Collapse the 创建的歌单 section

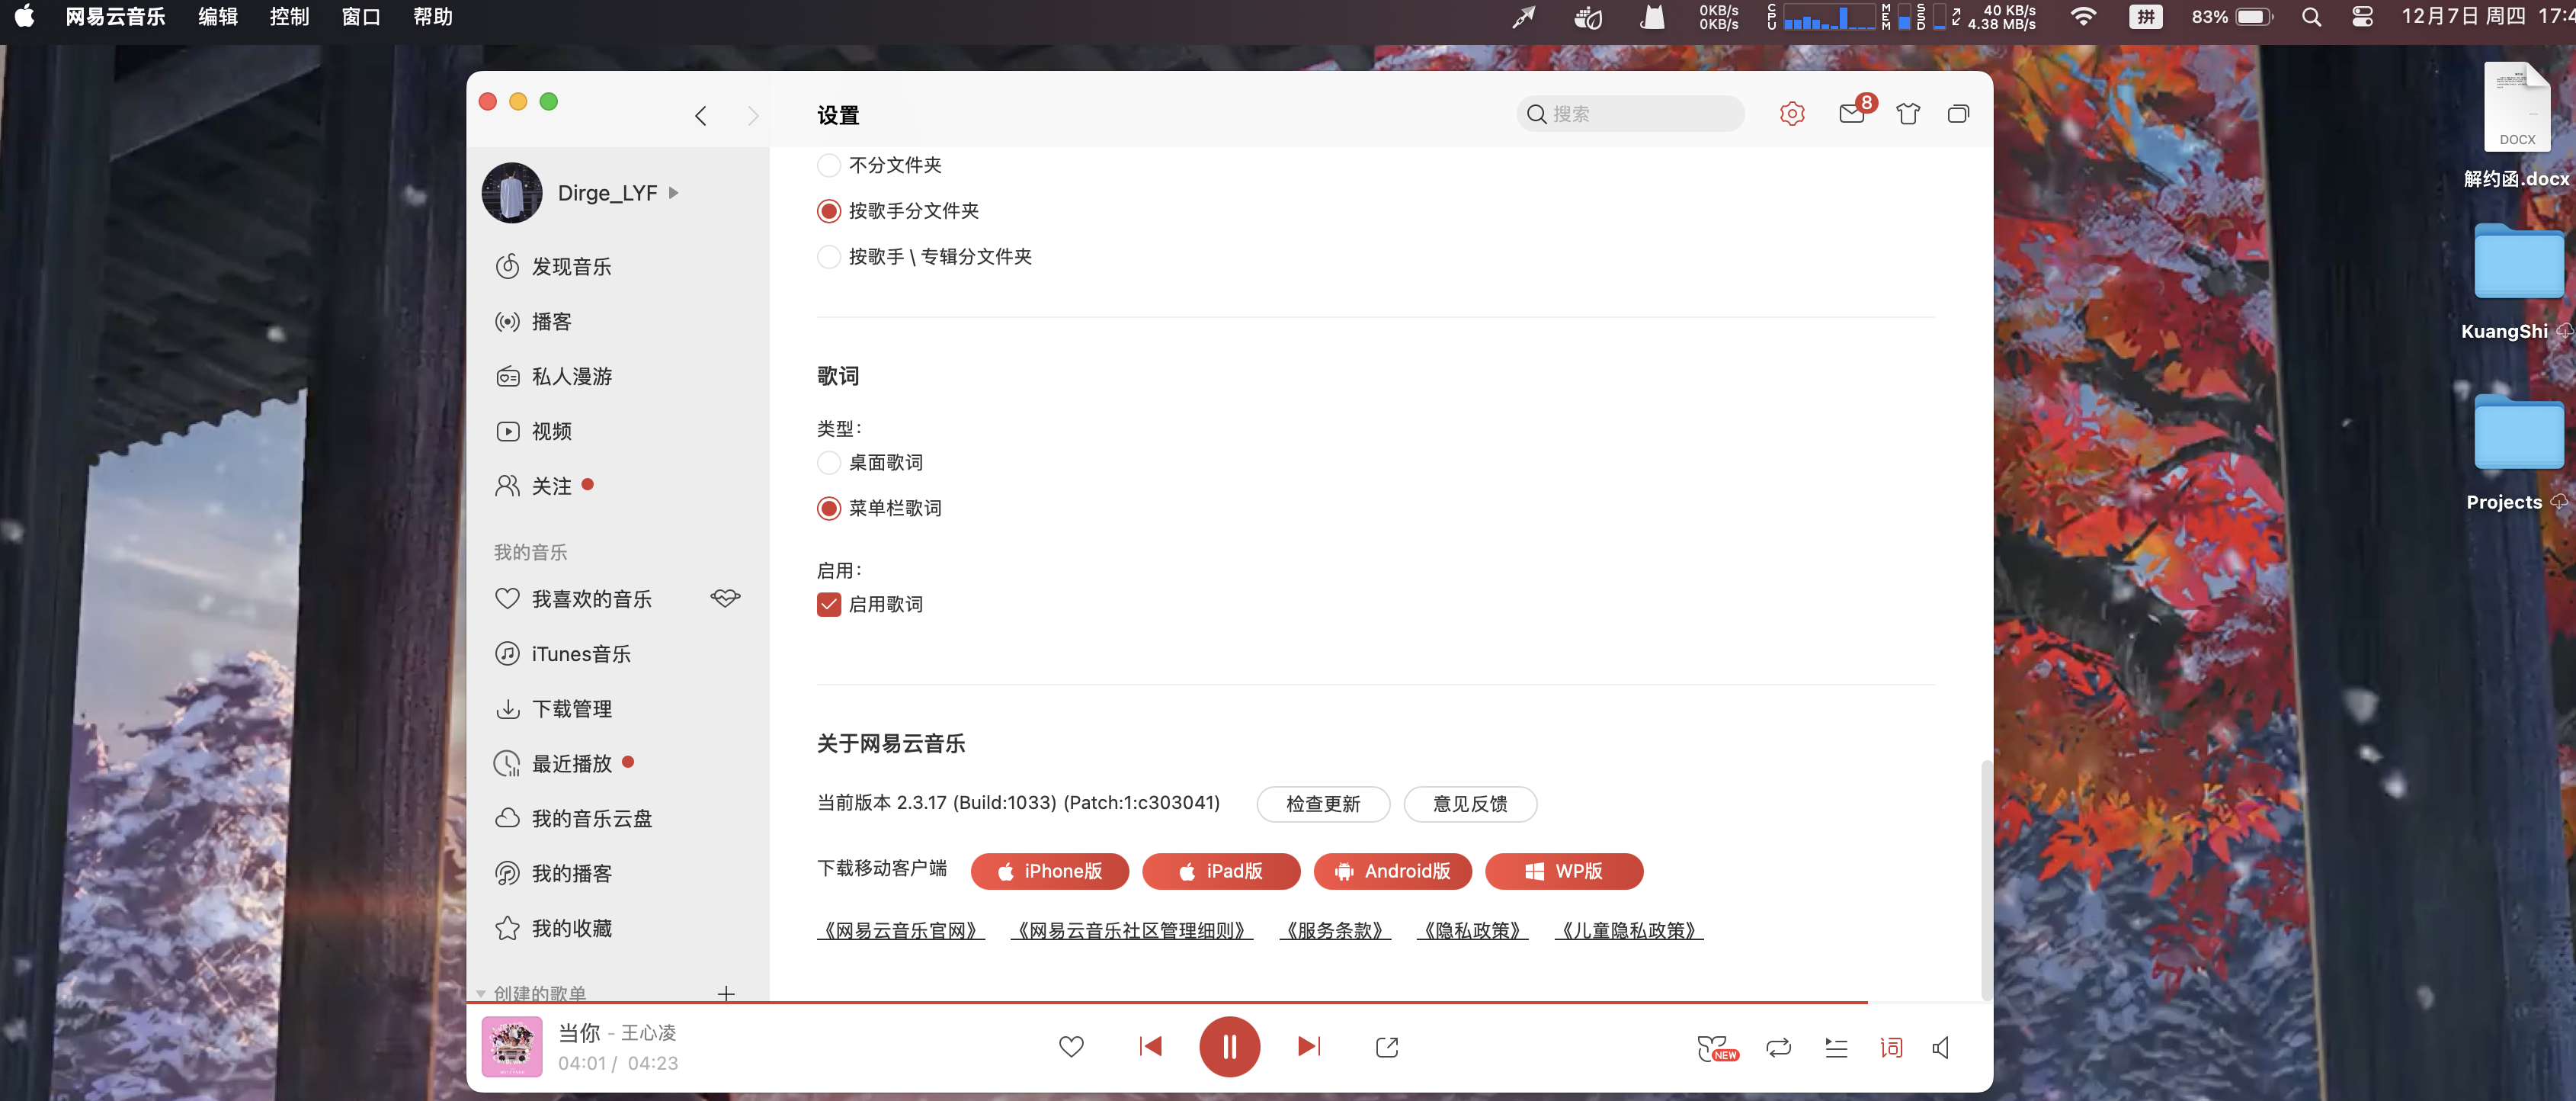pyautogui.click(x=481, y=993)
